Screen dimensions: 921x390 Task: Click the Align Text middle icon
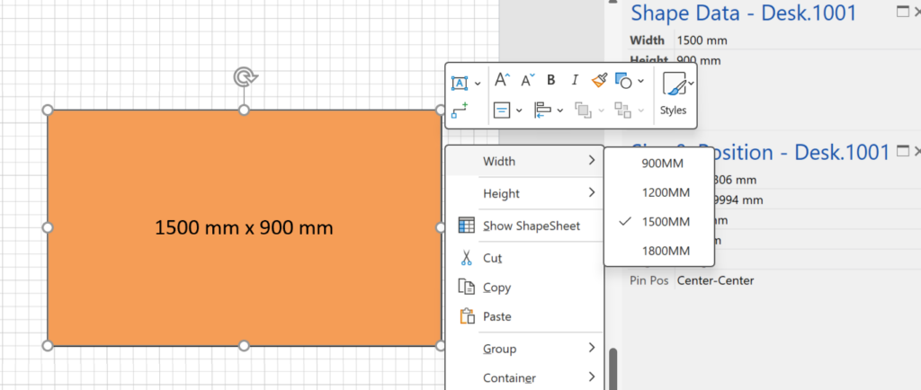coord(502,110)
